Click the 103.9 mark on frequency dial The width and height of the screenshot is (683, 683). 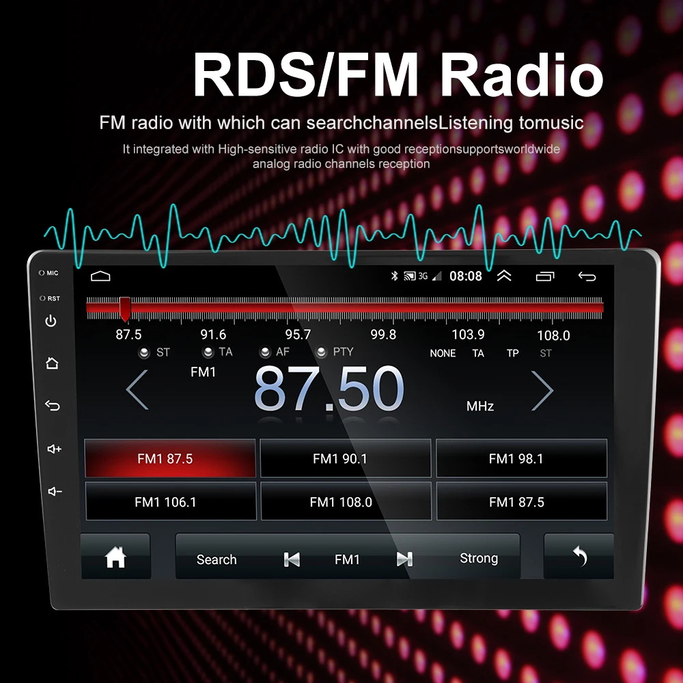[468, 335]
